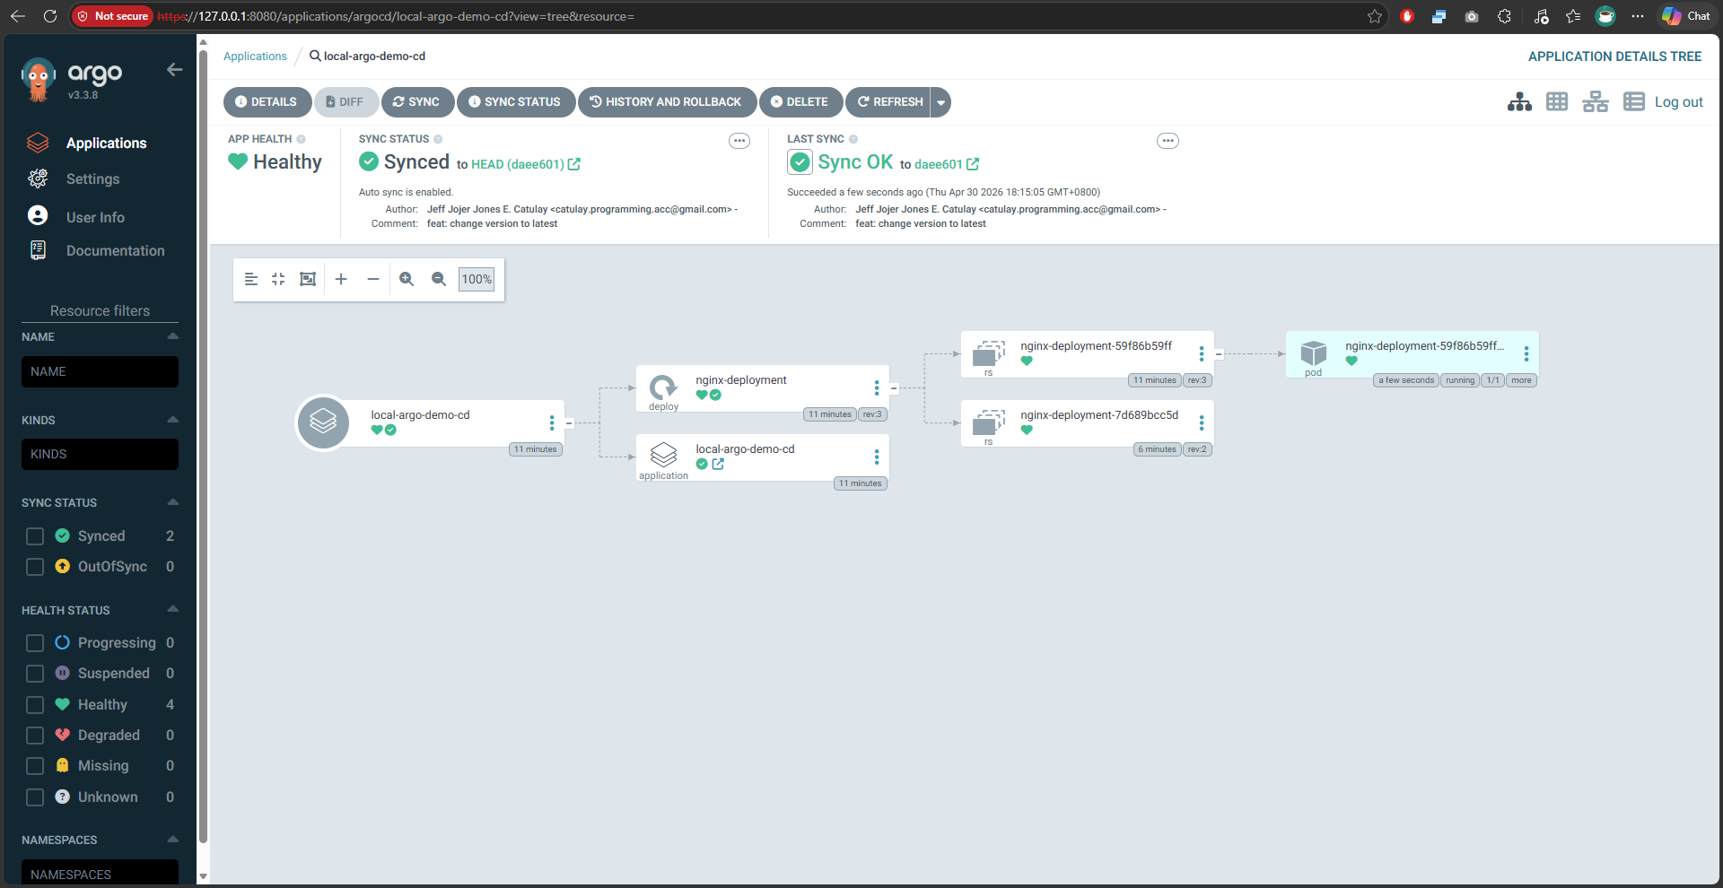Click the collapse all nodes icon
Image resolution: width=1723 pixels, height=888 pixels.
(278, 279)
